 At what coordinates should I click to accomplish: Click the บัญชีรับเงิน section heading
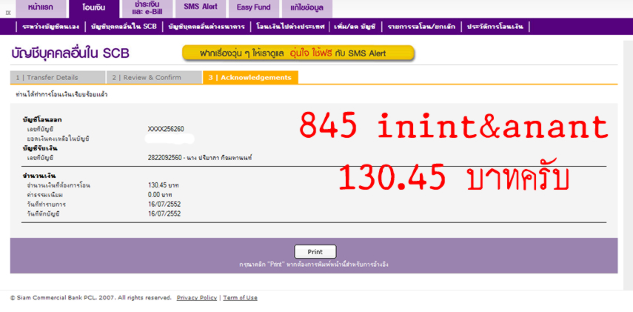pos(40,148)
